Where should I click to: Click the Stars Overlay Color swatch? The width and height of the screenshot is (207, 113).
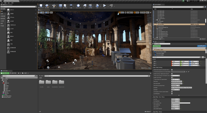181,103
